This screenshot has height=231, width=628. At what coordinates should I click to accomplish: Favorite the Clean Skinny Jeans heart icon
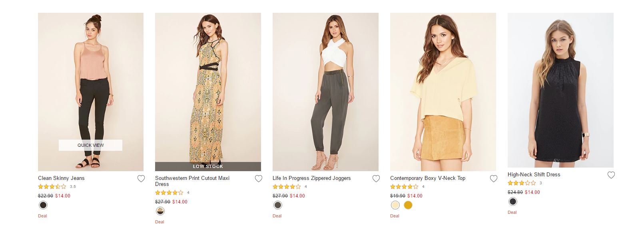pos(141,179)
